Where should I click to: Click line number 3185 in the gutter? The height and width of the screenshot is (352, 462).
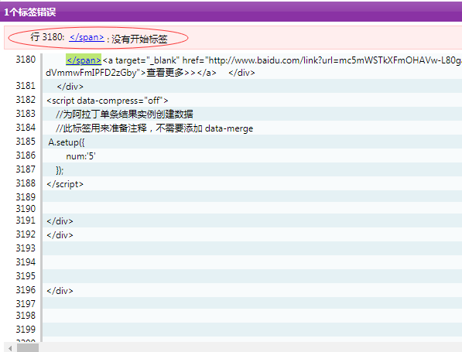pyautogui.click(x=26, y=142)
